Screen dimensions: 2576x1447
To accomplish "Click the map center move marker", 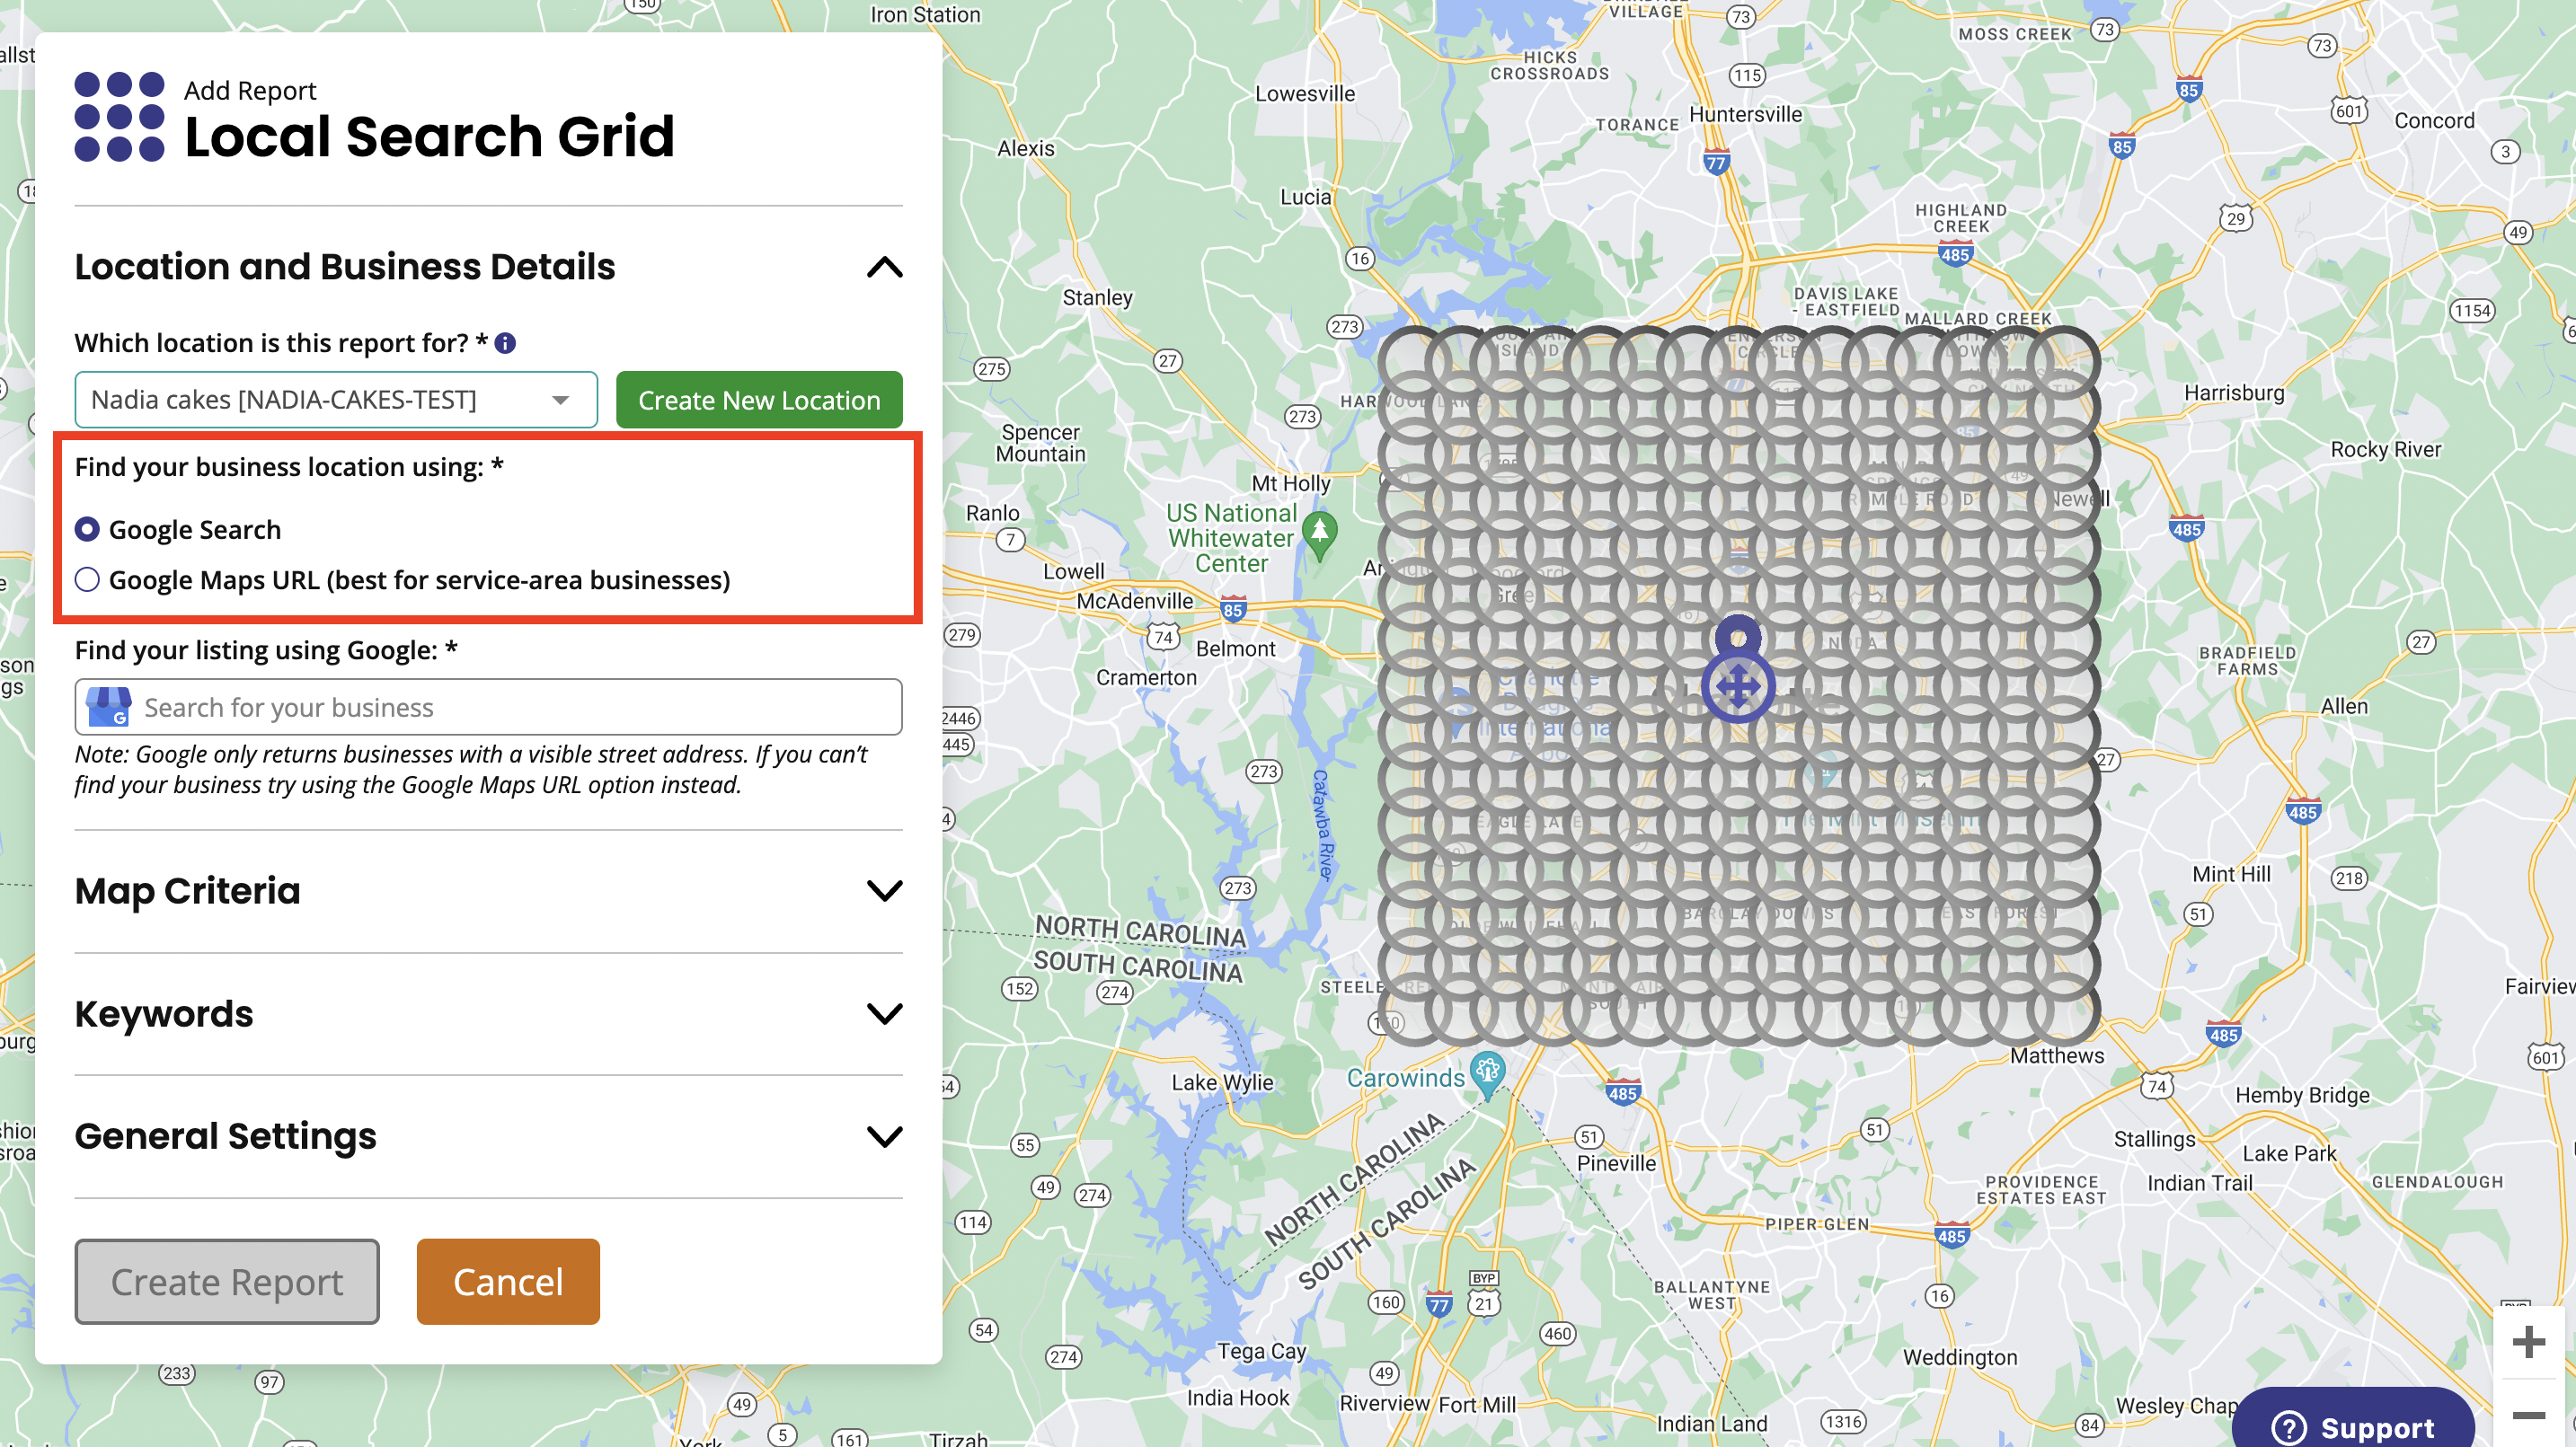I will [x=1738, y=687].
